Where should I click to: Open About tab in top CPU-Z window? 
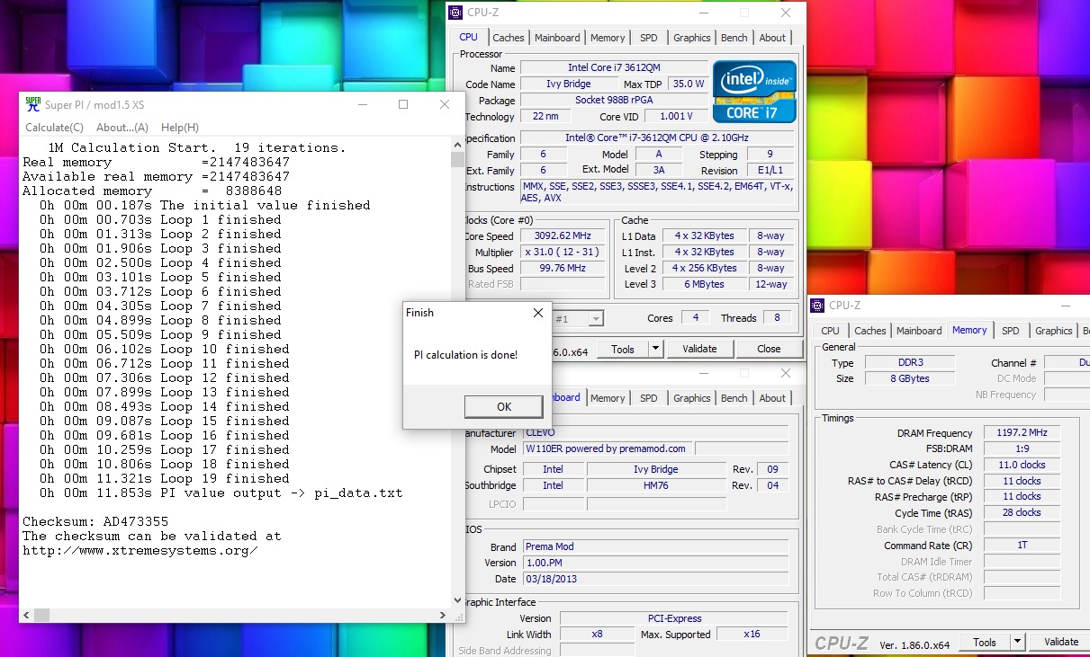772,38
